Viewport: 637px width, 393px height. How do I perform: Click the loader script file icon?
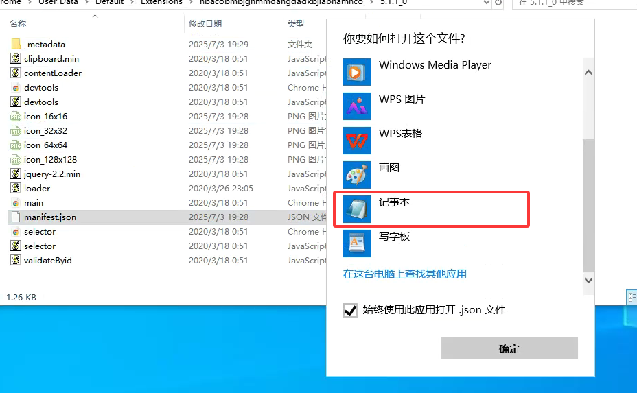click(x=16, y=188)
